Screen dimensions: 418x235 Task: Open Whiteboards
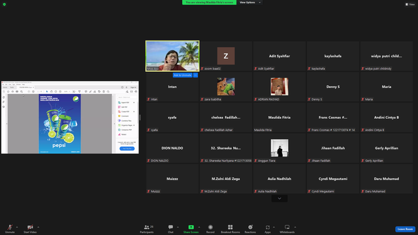coord(287,228)
